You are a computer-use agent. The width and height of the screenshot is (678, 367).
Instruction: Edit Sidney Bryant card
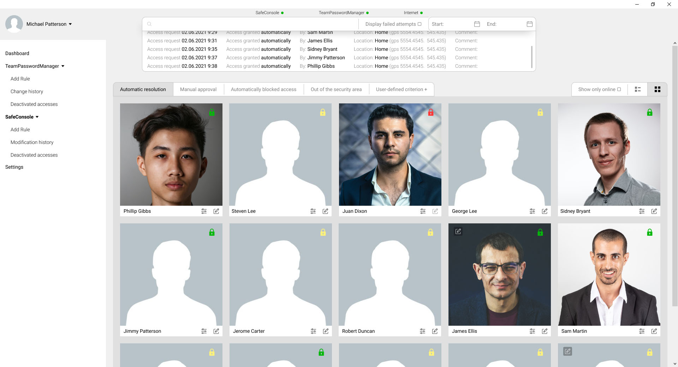pos(654,211)
